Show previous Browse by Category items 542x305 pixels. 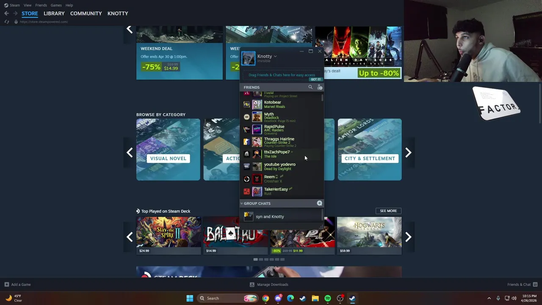click(130, 152)
